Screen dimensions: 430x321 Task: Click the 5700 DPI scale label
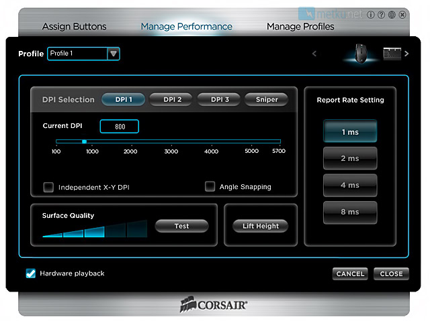279,151
